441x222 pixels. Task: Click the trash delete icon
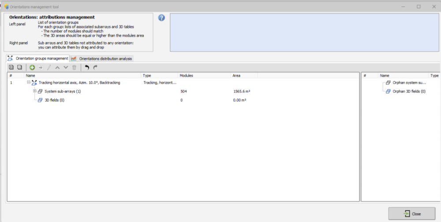(x=74, y=67)
